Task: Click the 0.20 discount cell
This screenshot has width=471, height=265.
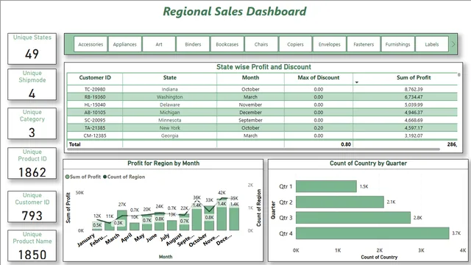Action: click(x=319, y=127)
